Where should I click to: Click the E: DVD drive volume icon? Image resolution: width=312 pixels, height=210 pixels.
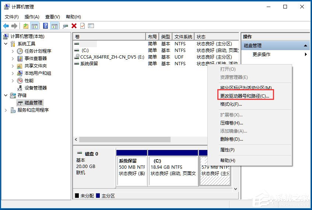(77, 57)
